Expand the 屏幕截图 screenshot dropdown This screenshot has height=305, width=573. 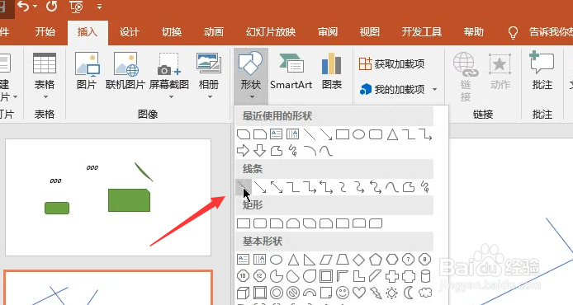(x=171, y=97)
